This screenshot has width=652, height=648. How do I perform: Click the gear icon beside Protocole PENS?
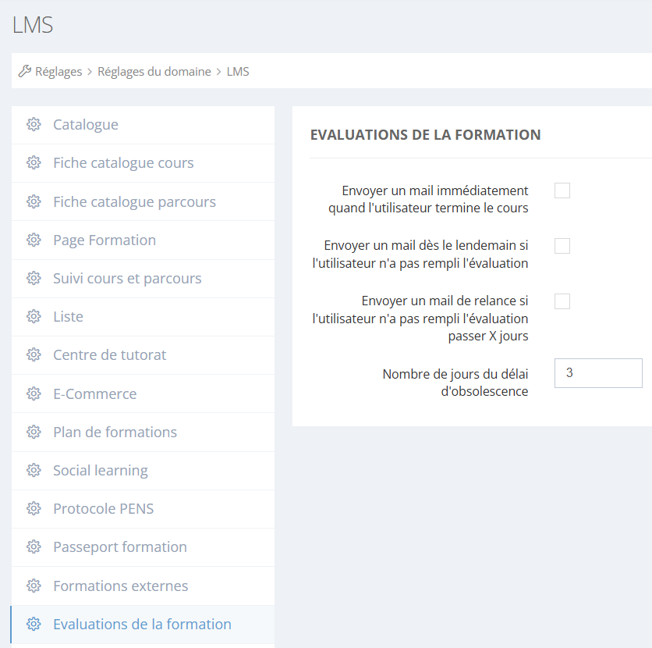pos(34,509)
